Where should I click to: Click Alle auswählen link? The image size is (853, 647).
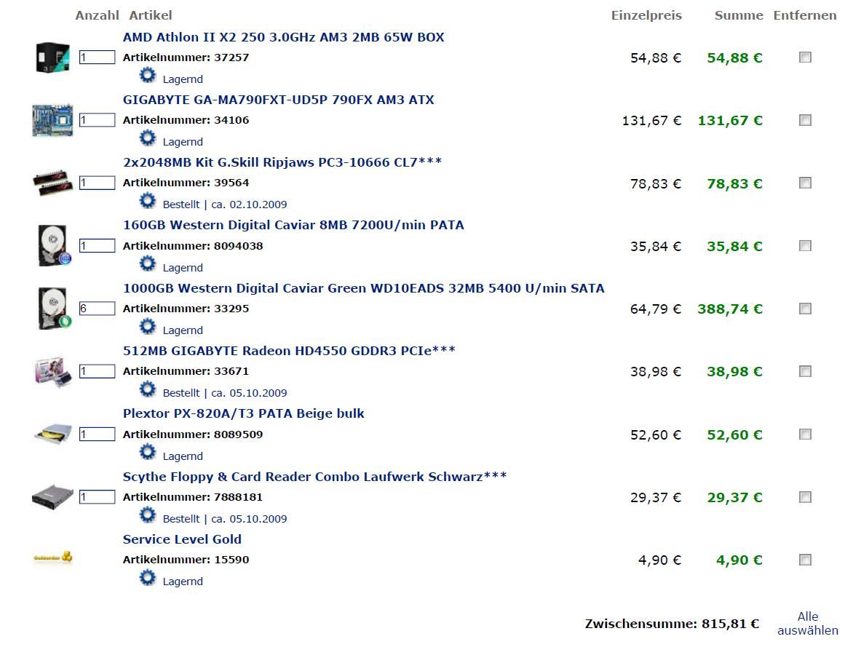[x=808, y=624]
